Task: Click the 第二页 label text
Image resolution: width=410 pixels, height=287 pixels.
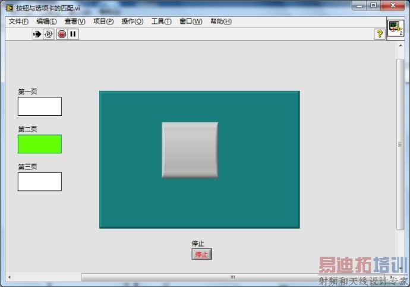Action: (x=27, y=129)
